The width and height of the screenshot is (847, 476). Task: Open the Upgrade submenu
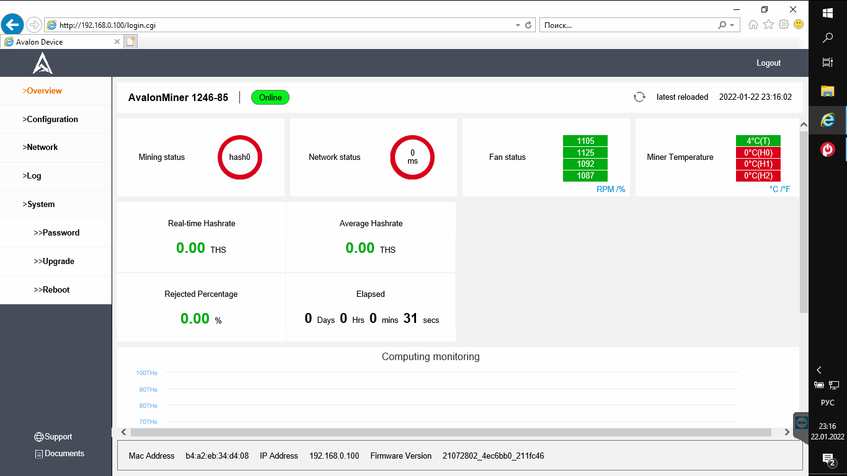click(54, 262)
